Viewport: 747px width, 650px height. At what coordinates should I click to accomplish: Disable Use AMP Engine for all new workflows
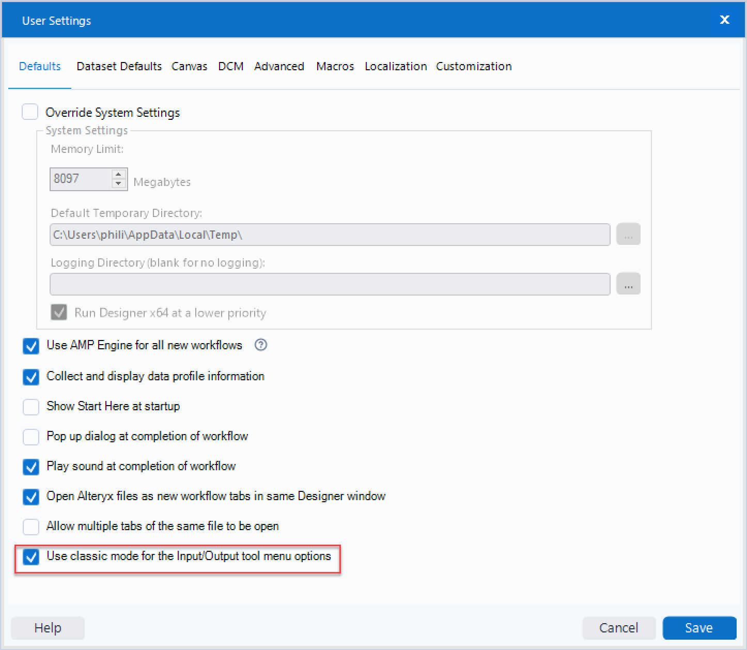tap(30, 346)
